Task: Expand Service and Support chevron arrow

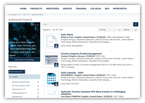Action: [x=38, y=86]
